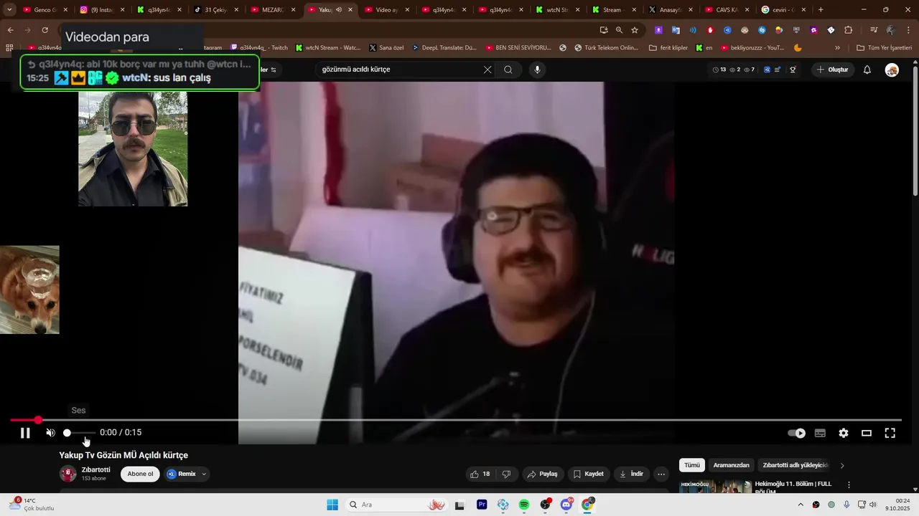Clear the YouTube search text
The width and height of the screenshot is (919, 516).
coord(488,70)
